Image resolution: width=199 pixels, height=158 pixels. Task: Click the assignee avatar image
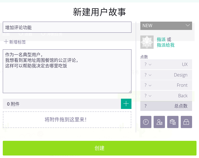coord(147,42)
